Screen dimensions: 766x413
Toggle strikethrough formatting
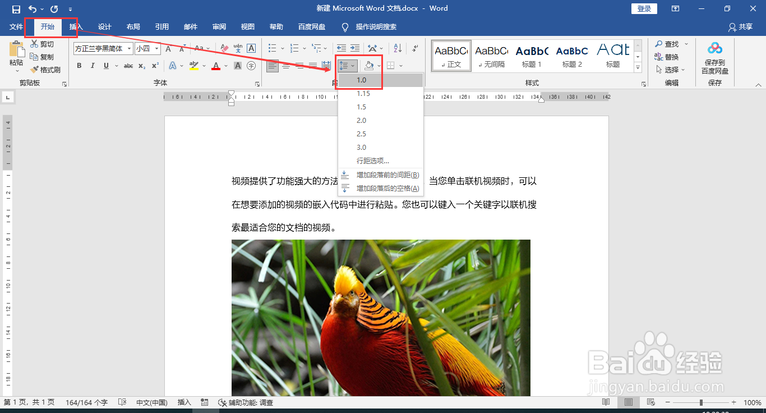[128, 66]
